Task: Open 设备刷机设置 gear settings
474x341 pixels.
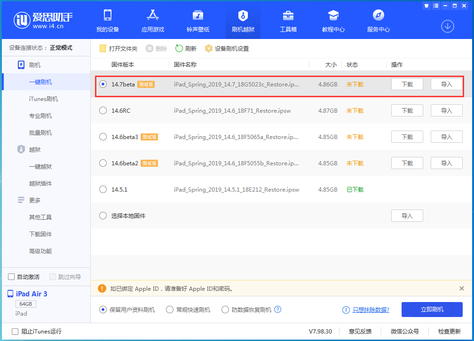Action: pos(227,49)
